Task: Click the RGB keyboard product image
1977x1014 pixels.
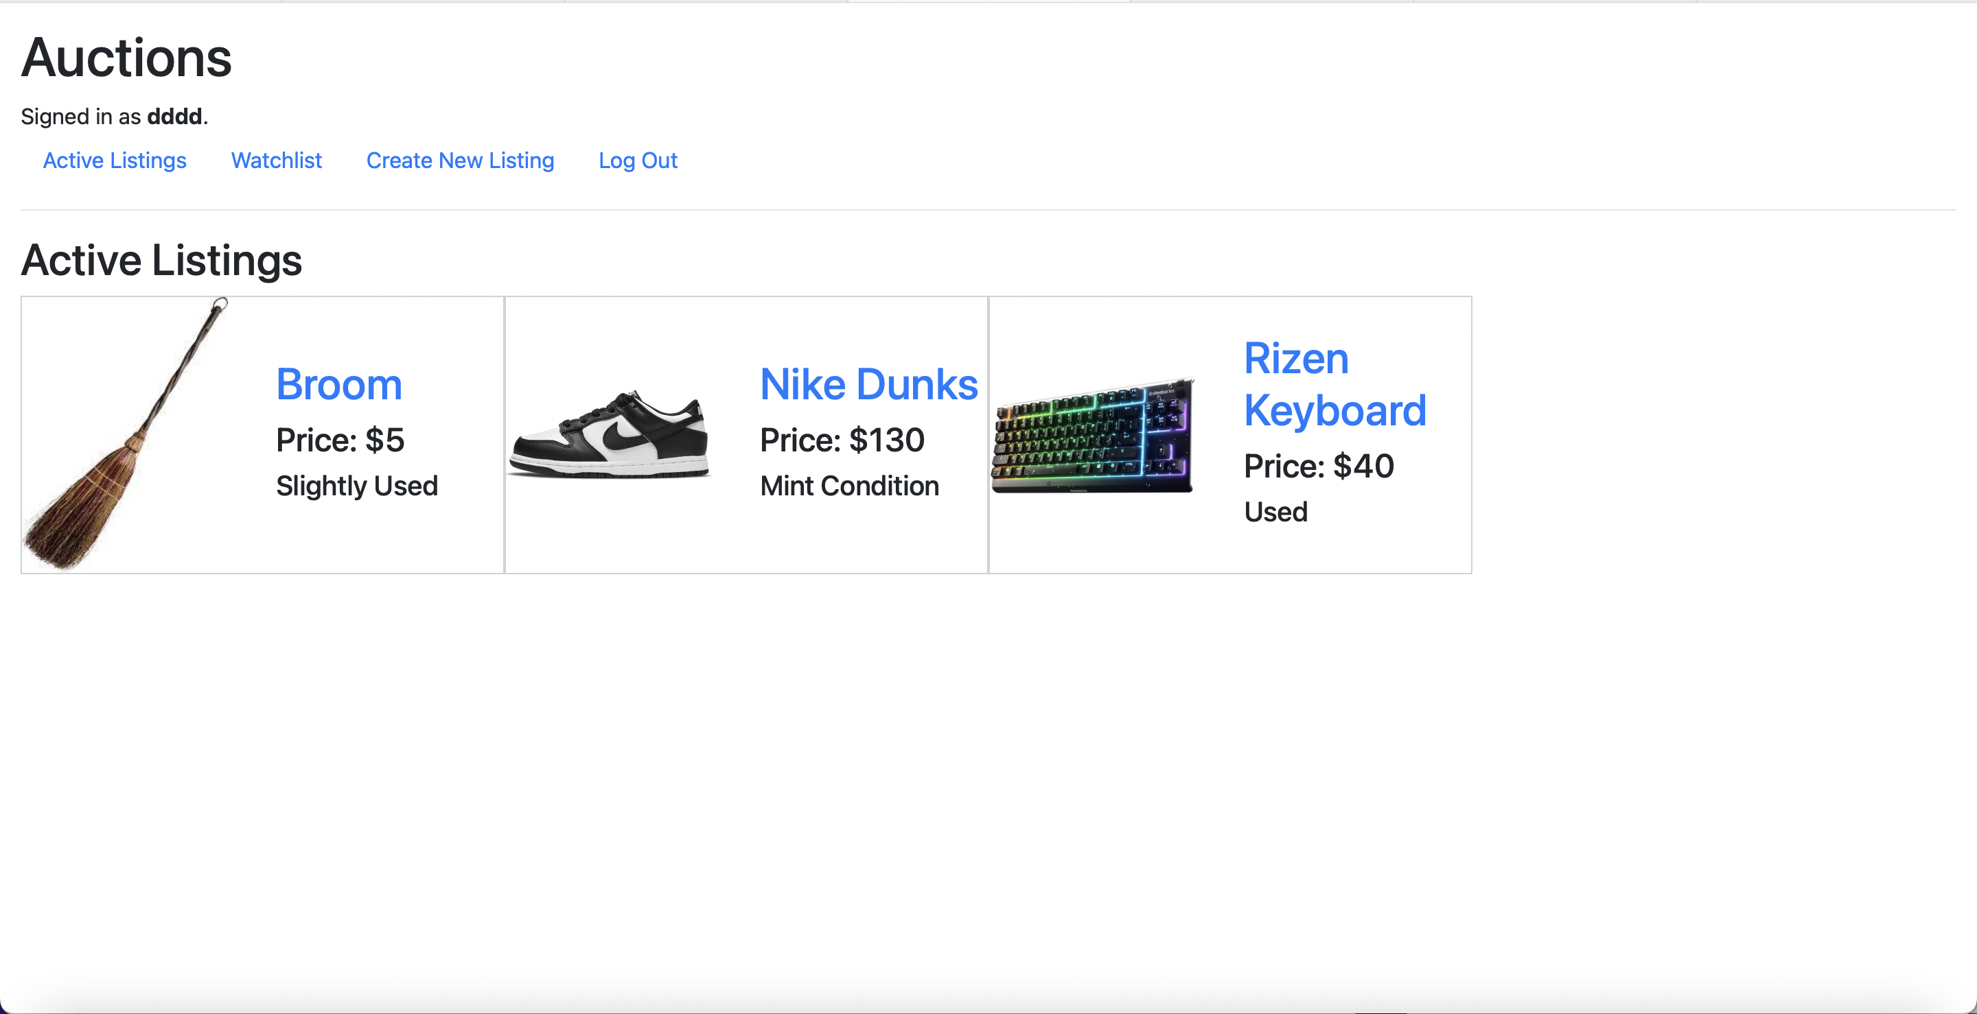Action: (1093, 435)
